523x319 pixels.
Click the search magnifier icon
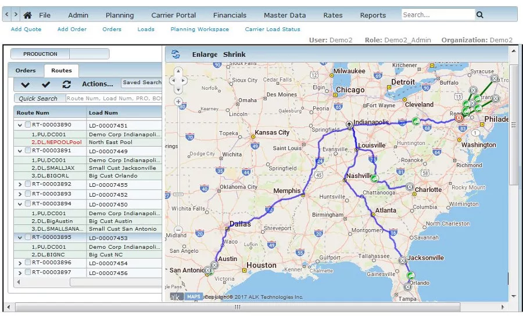coord(479,14)
